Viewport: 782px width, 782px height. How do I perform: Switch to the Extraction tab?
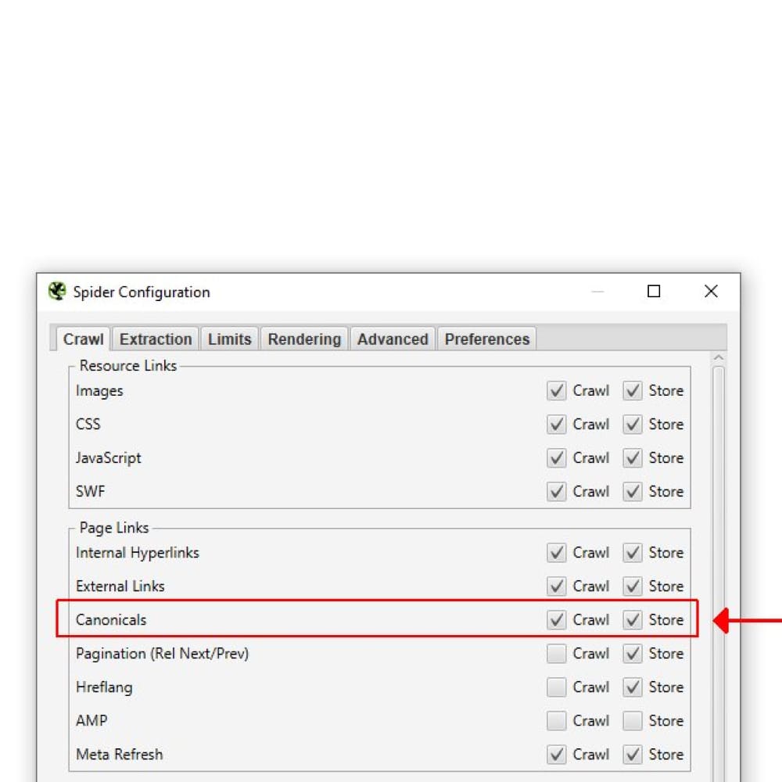(x=155, y=339)
